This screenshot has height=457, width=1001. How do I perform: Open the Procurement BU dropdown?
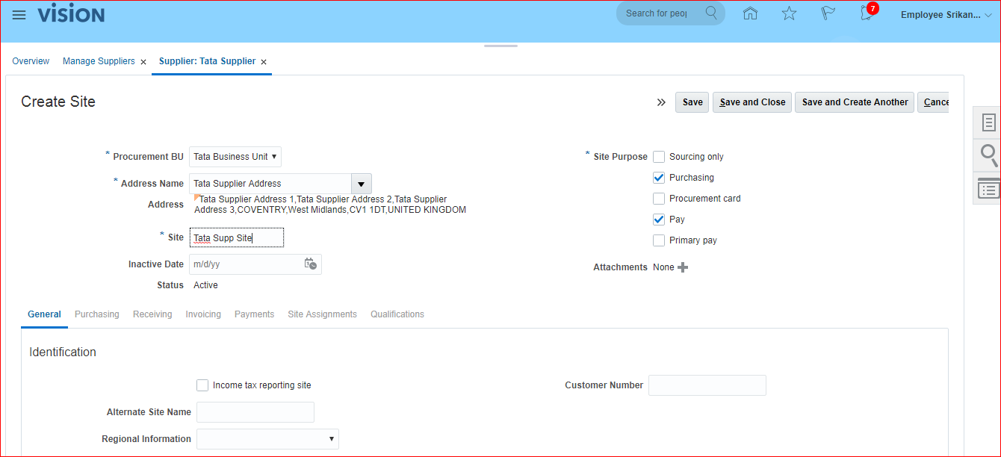235,157
